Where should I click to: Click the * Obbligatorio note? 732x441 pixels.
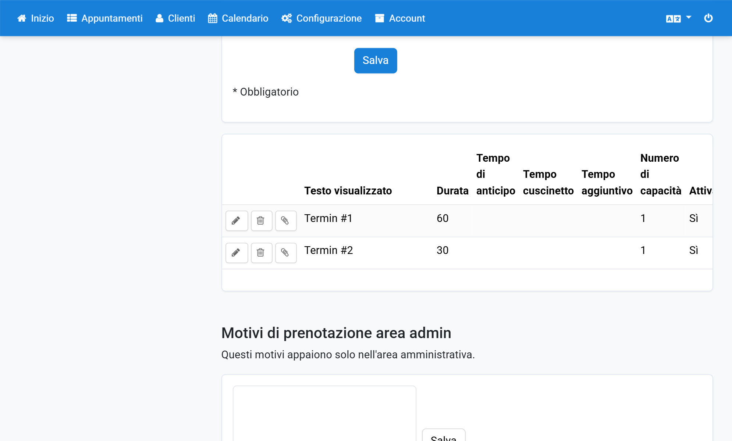(x=266, y=92)
